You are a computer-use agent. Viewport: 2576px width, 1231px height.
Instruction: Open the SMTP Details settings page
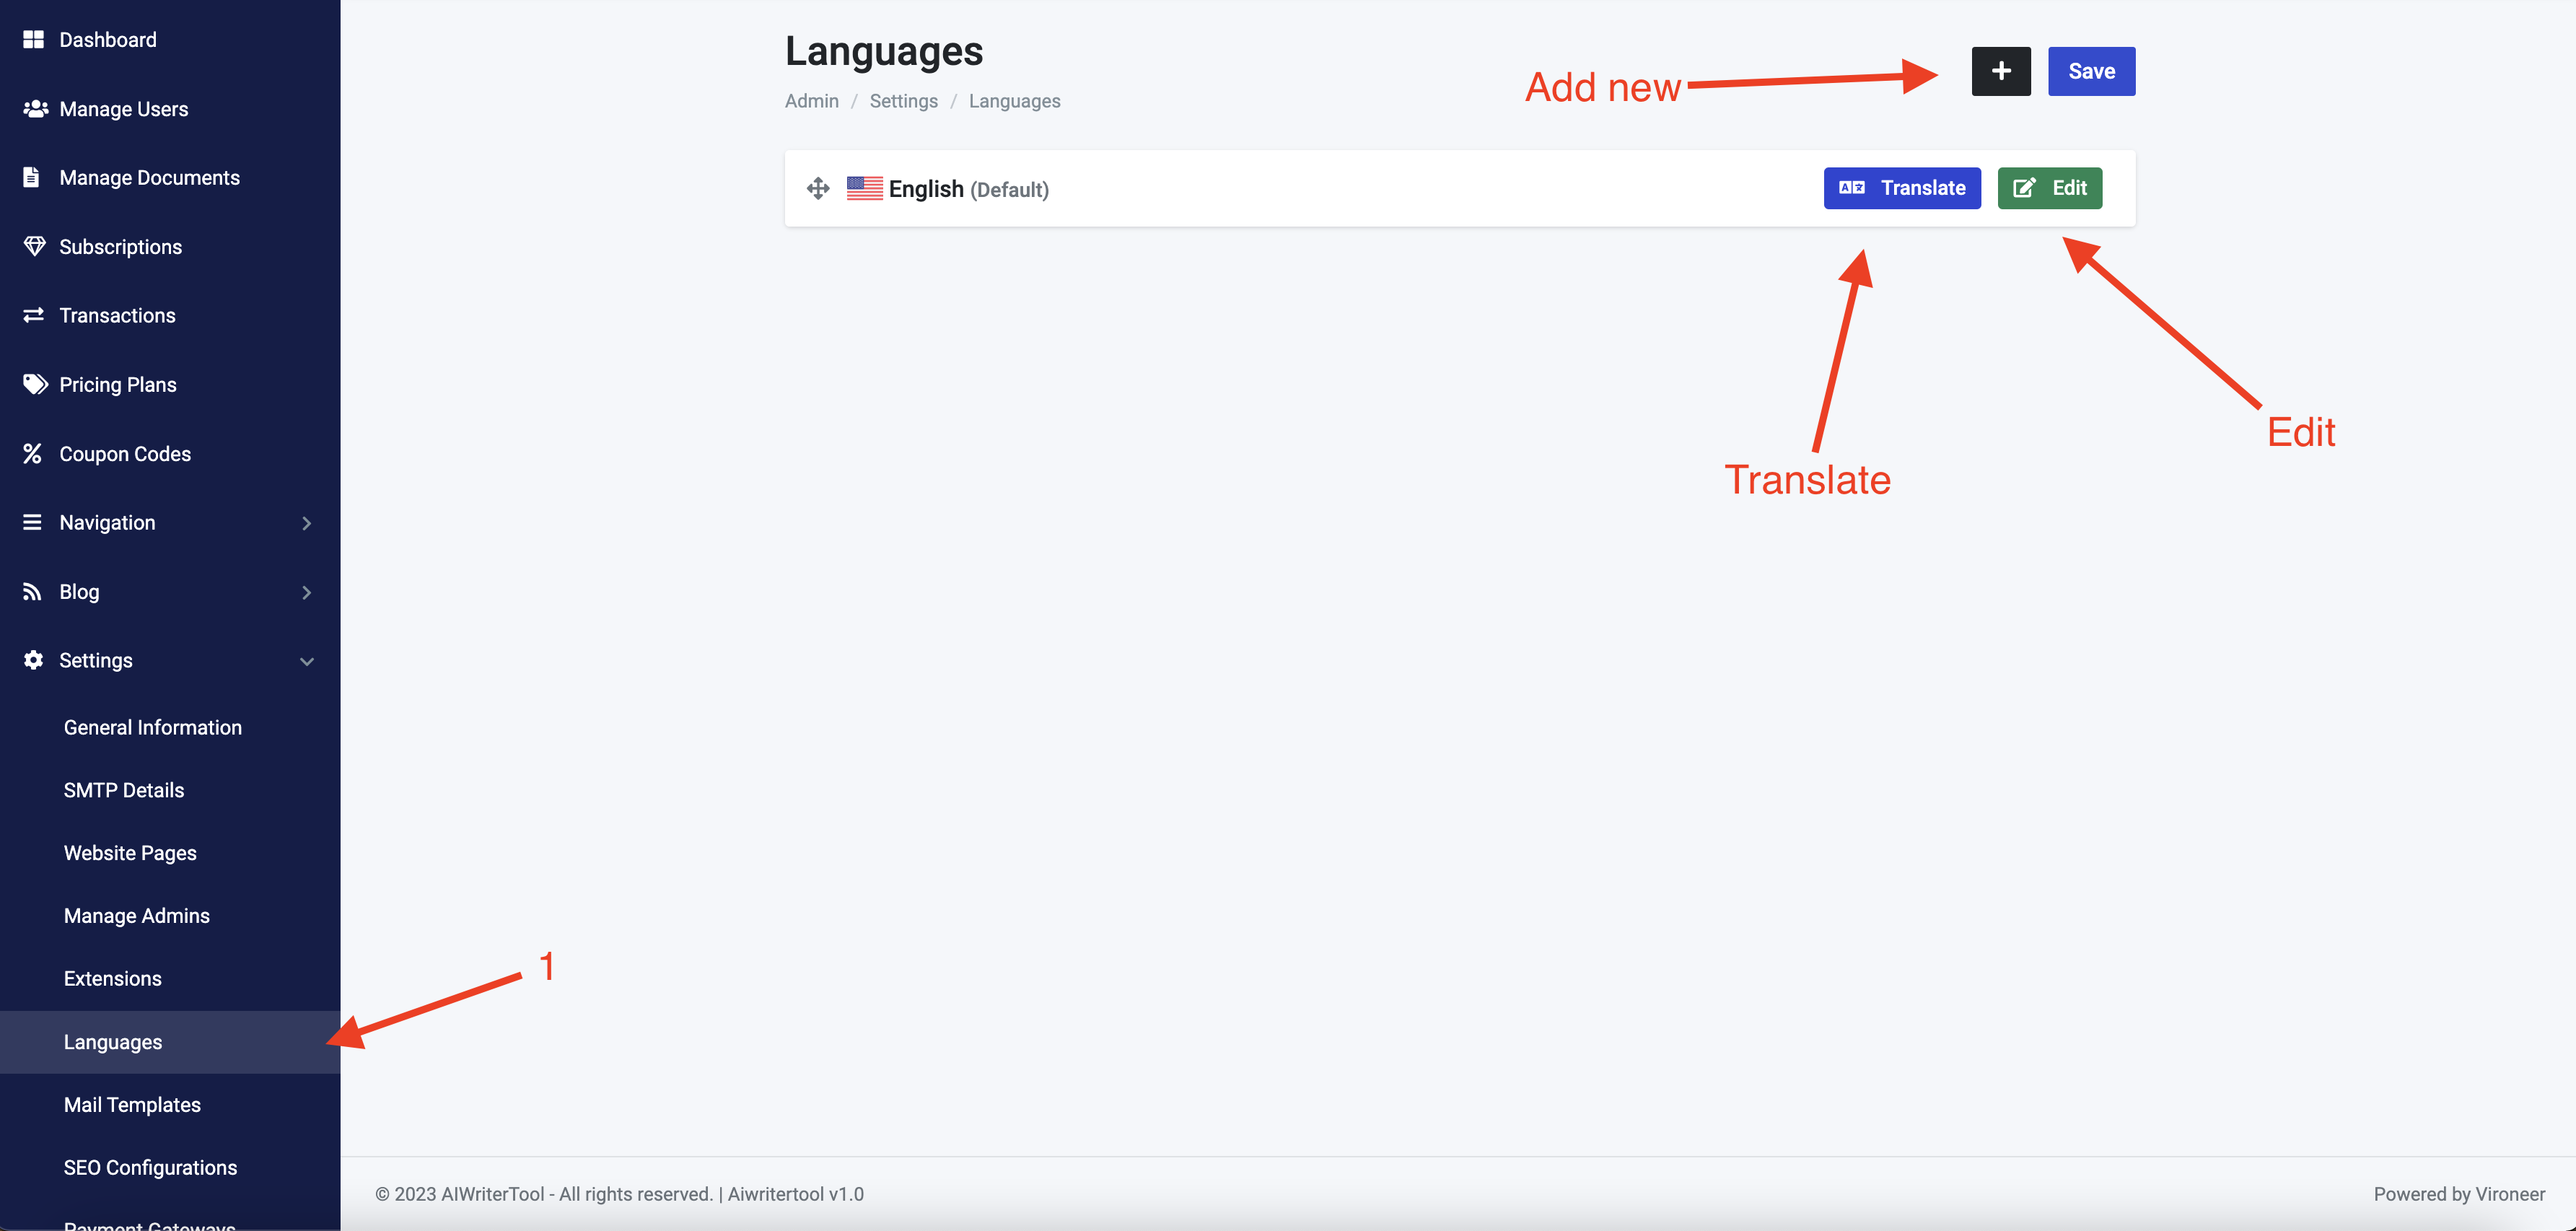click(124, 790)
